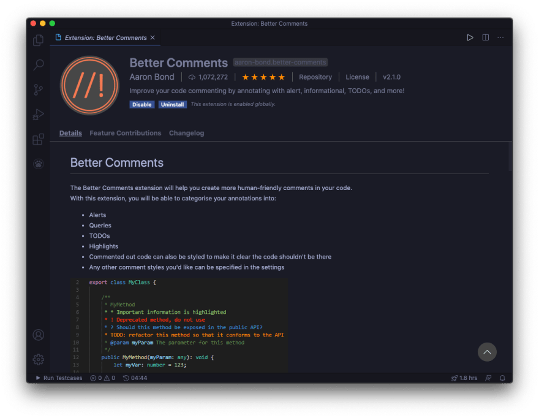Click the readme scrollbar
Image resolution: width=539 pixels, height=418 pixels.
coord(510,156)
